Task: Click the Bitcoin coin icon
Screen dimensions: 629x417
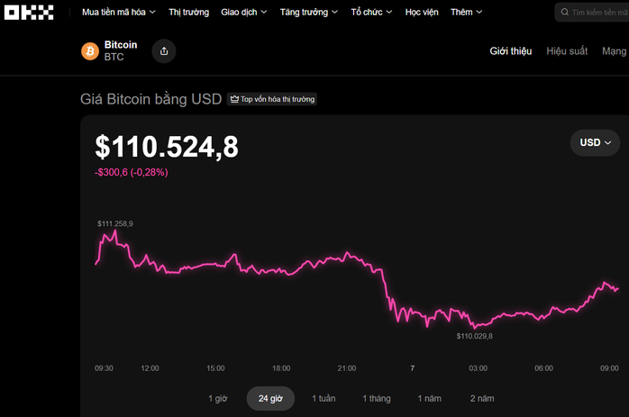Action: tap(90, 51)
